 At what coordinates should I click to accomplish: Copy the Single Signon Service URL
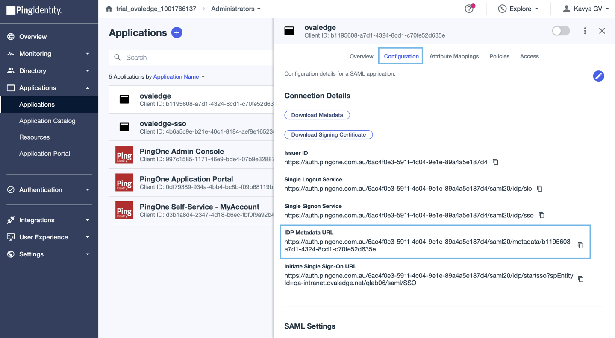541,215
